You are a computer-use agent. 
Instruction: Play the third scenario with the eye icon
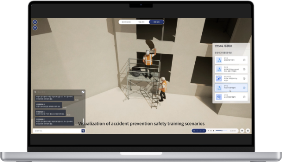[x=244, y=78]
